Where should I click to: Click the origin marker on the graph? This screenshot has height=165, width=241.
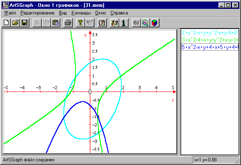[90, 92]
